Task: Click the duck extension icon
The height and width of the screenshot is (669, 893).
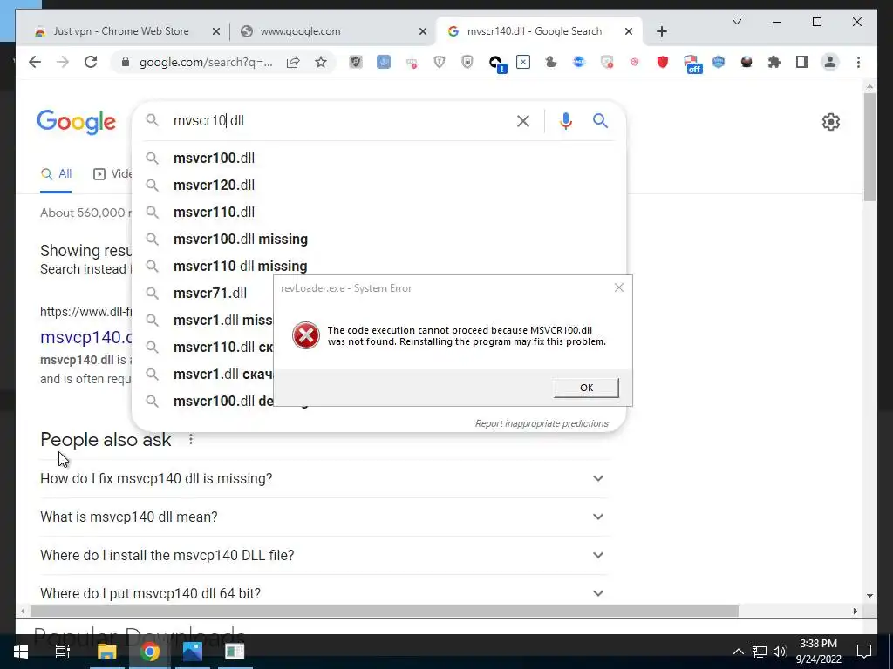Action: tap(551, 62)
